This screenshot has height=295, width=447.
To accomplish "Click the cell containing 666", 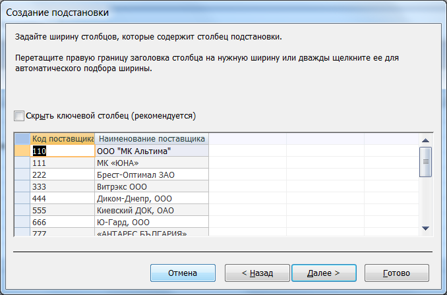I will pyautogui.click(x=63, y=222).
